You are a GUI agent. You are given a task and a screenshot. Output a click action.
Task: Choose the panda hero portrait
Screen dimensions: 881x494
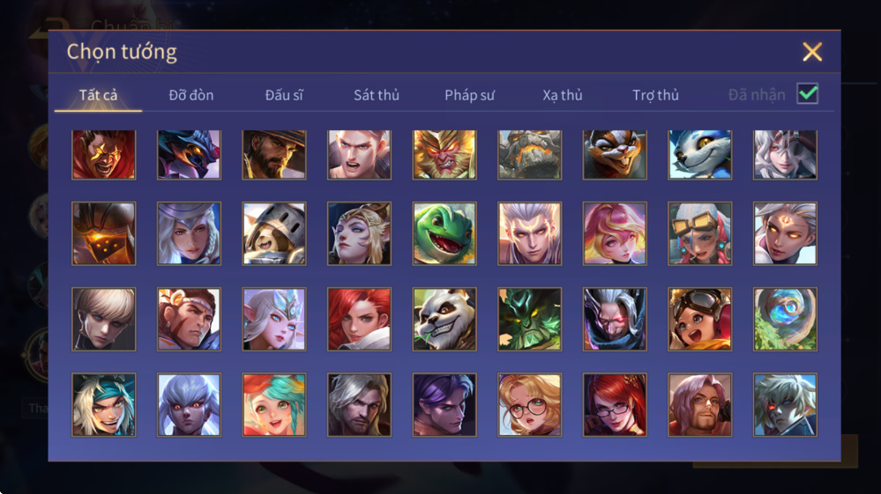[444, 319]
